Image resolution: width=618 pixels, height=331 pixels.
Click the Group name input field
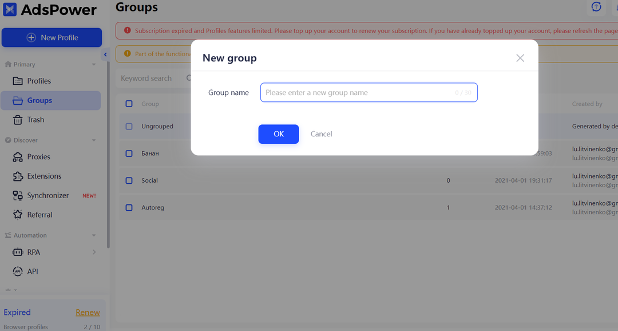point(369,92)
